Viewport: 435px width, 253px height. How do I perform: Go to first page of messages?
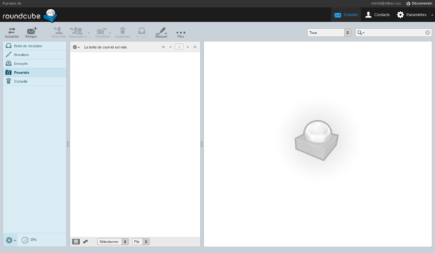pos(163,47)
